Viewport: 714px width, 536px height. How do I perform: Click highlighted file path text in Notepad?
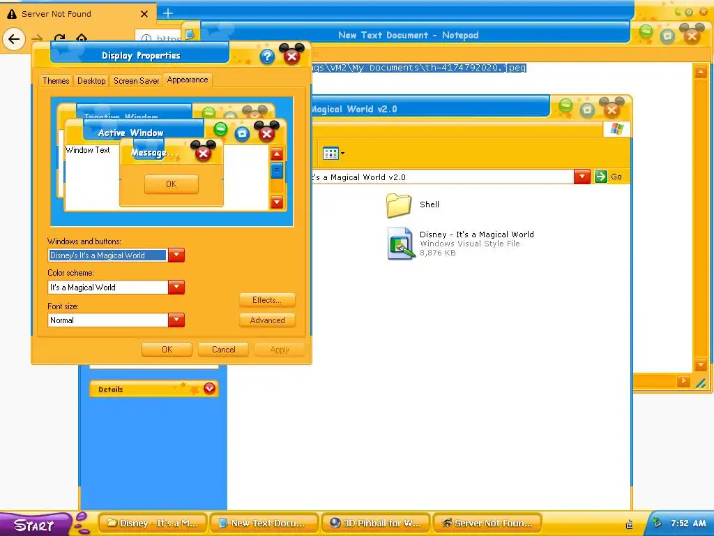tap(419, 68)
